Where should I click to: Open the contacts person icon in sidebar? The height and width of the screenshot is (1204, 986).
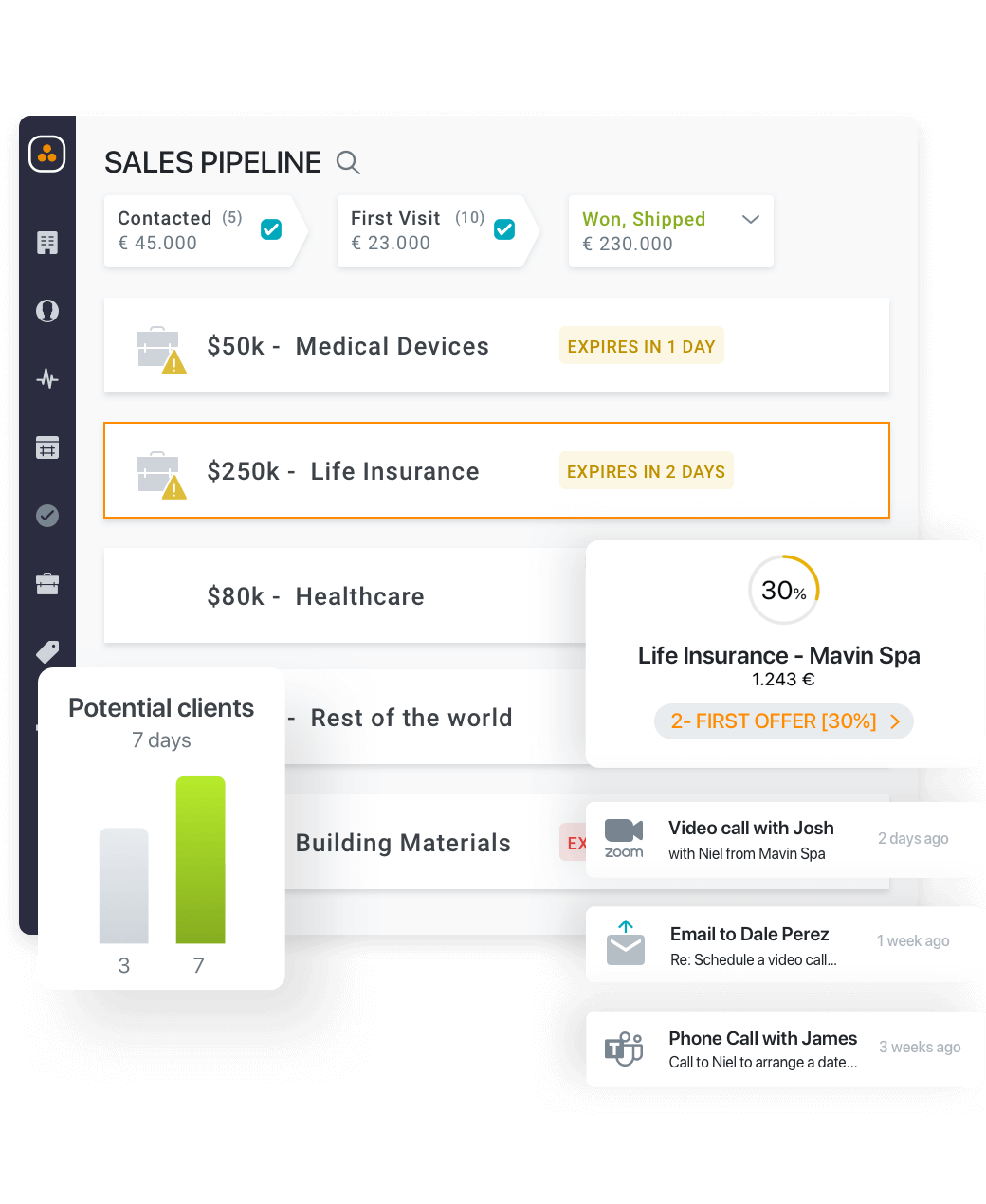point(47,311)
